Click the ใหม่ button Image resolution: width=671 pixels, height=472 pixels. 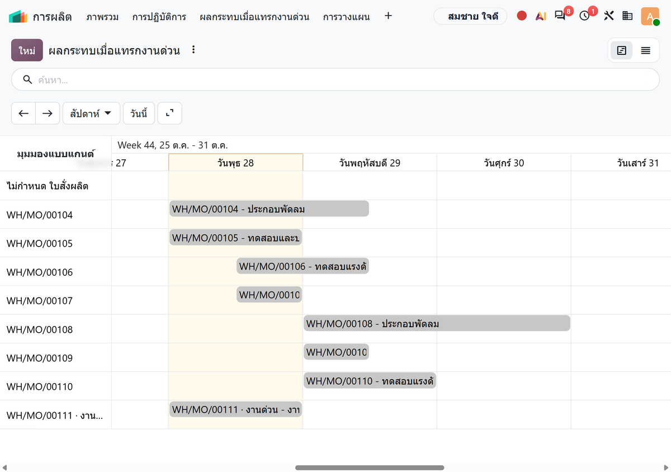pyautogui.click(x=27, y=50)
